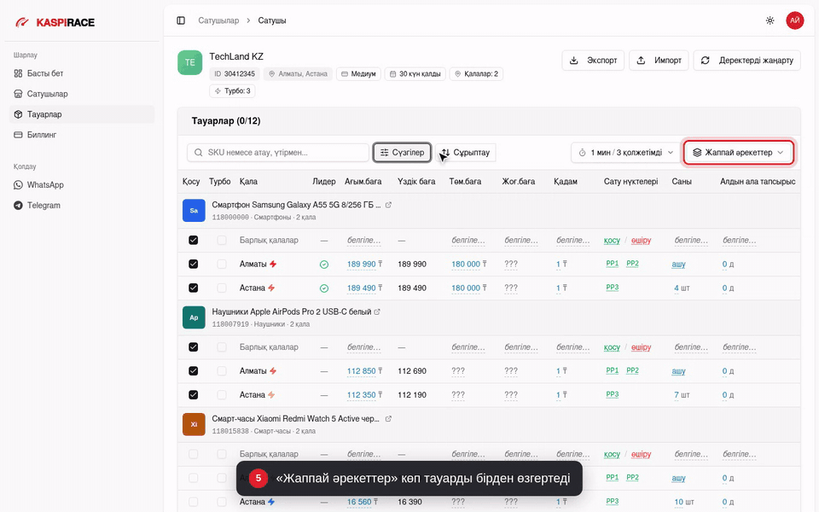819x512 pixels.
Task: Uncheck Қосу for Samsung Алматы row
Action: pyautogui.click(x=194, y=264)
